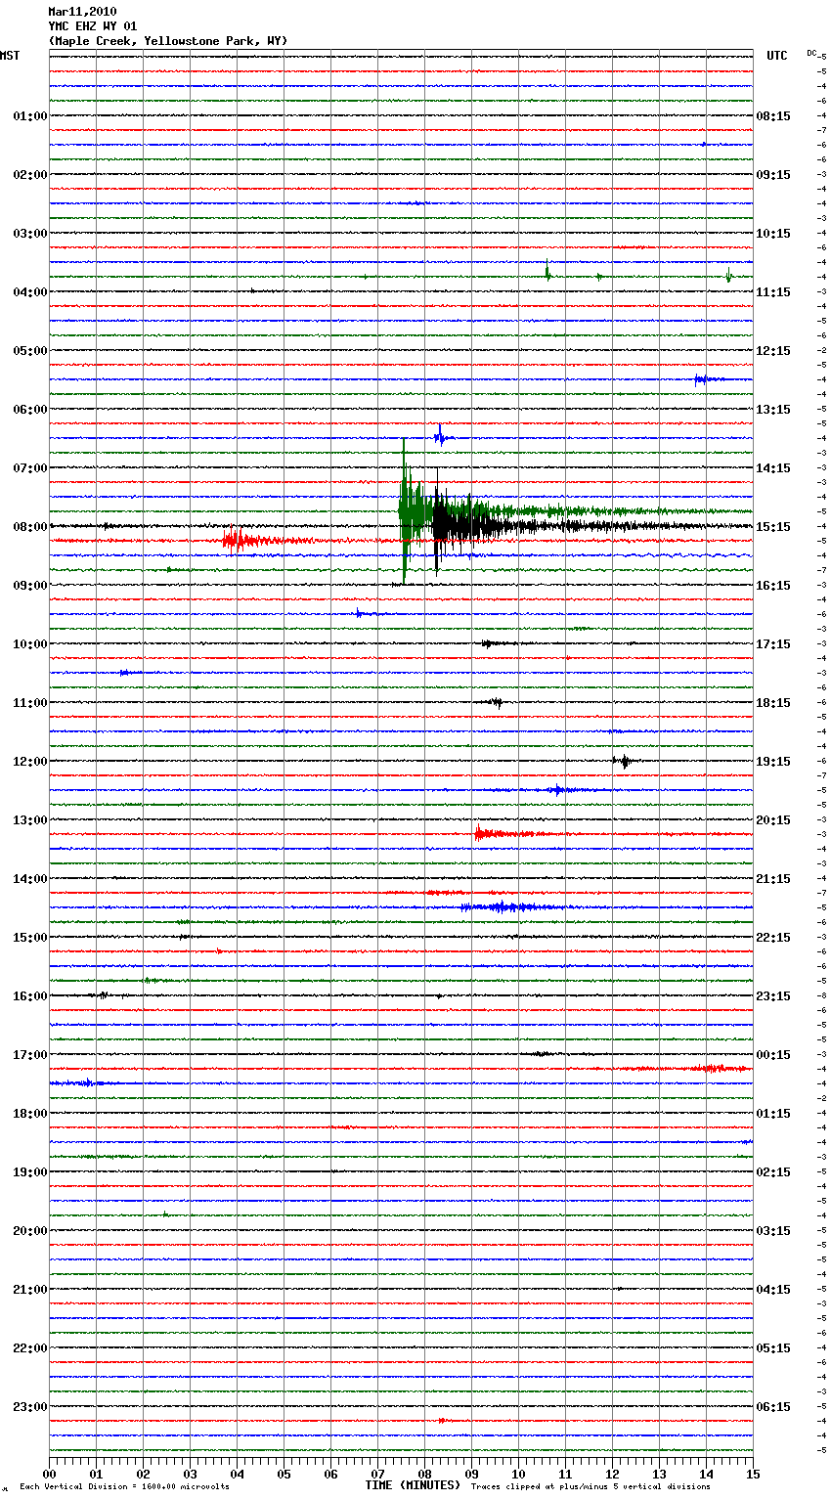
Task: Click the "TIME (MINUTES)" axis title
Action: pos(413,1485)
